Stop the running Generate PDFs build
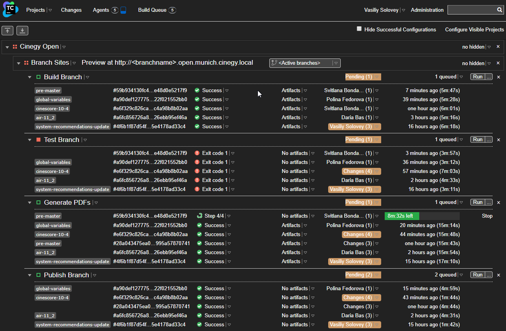506x331 pixels. [487, 216]
